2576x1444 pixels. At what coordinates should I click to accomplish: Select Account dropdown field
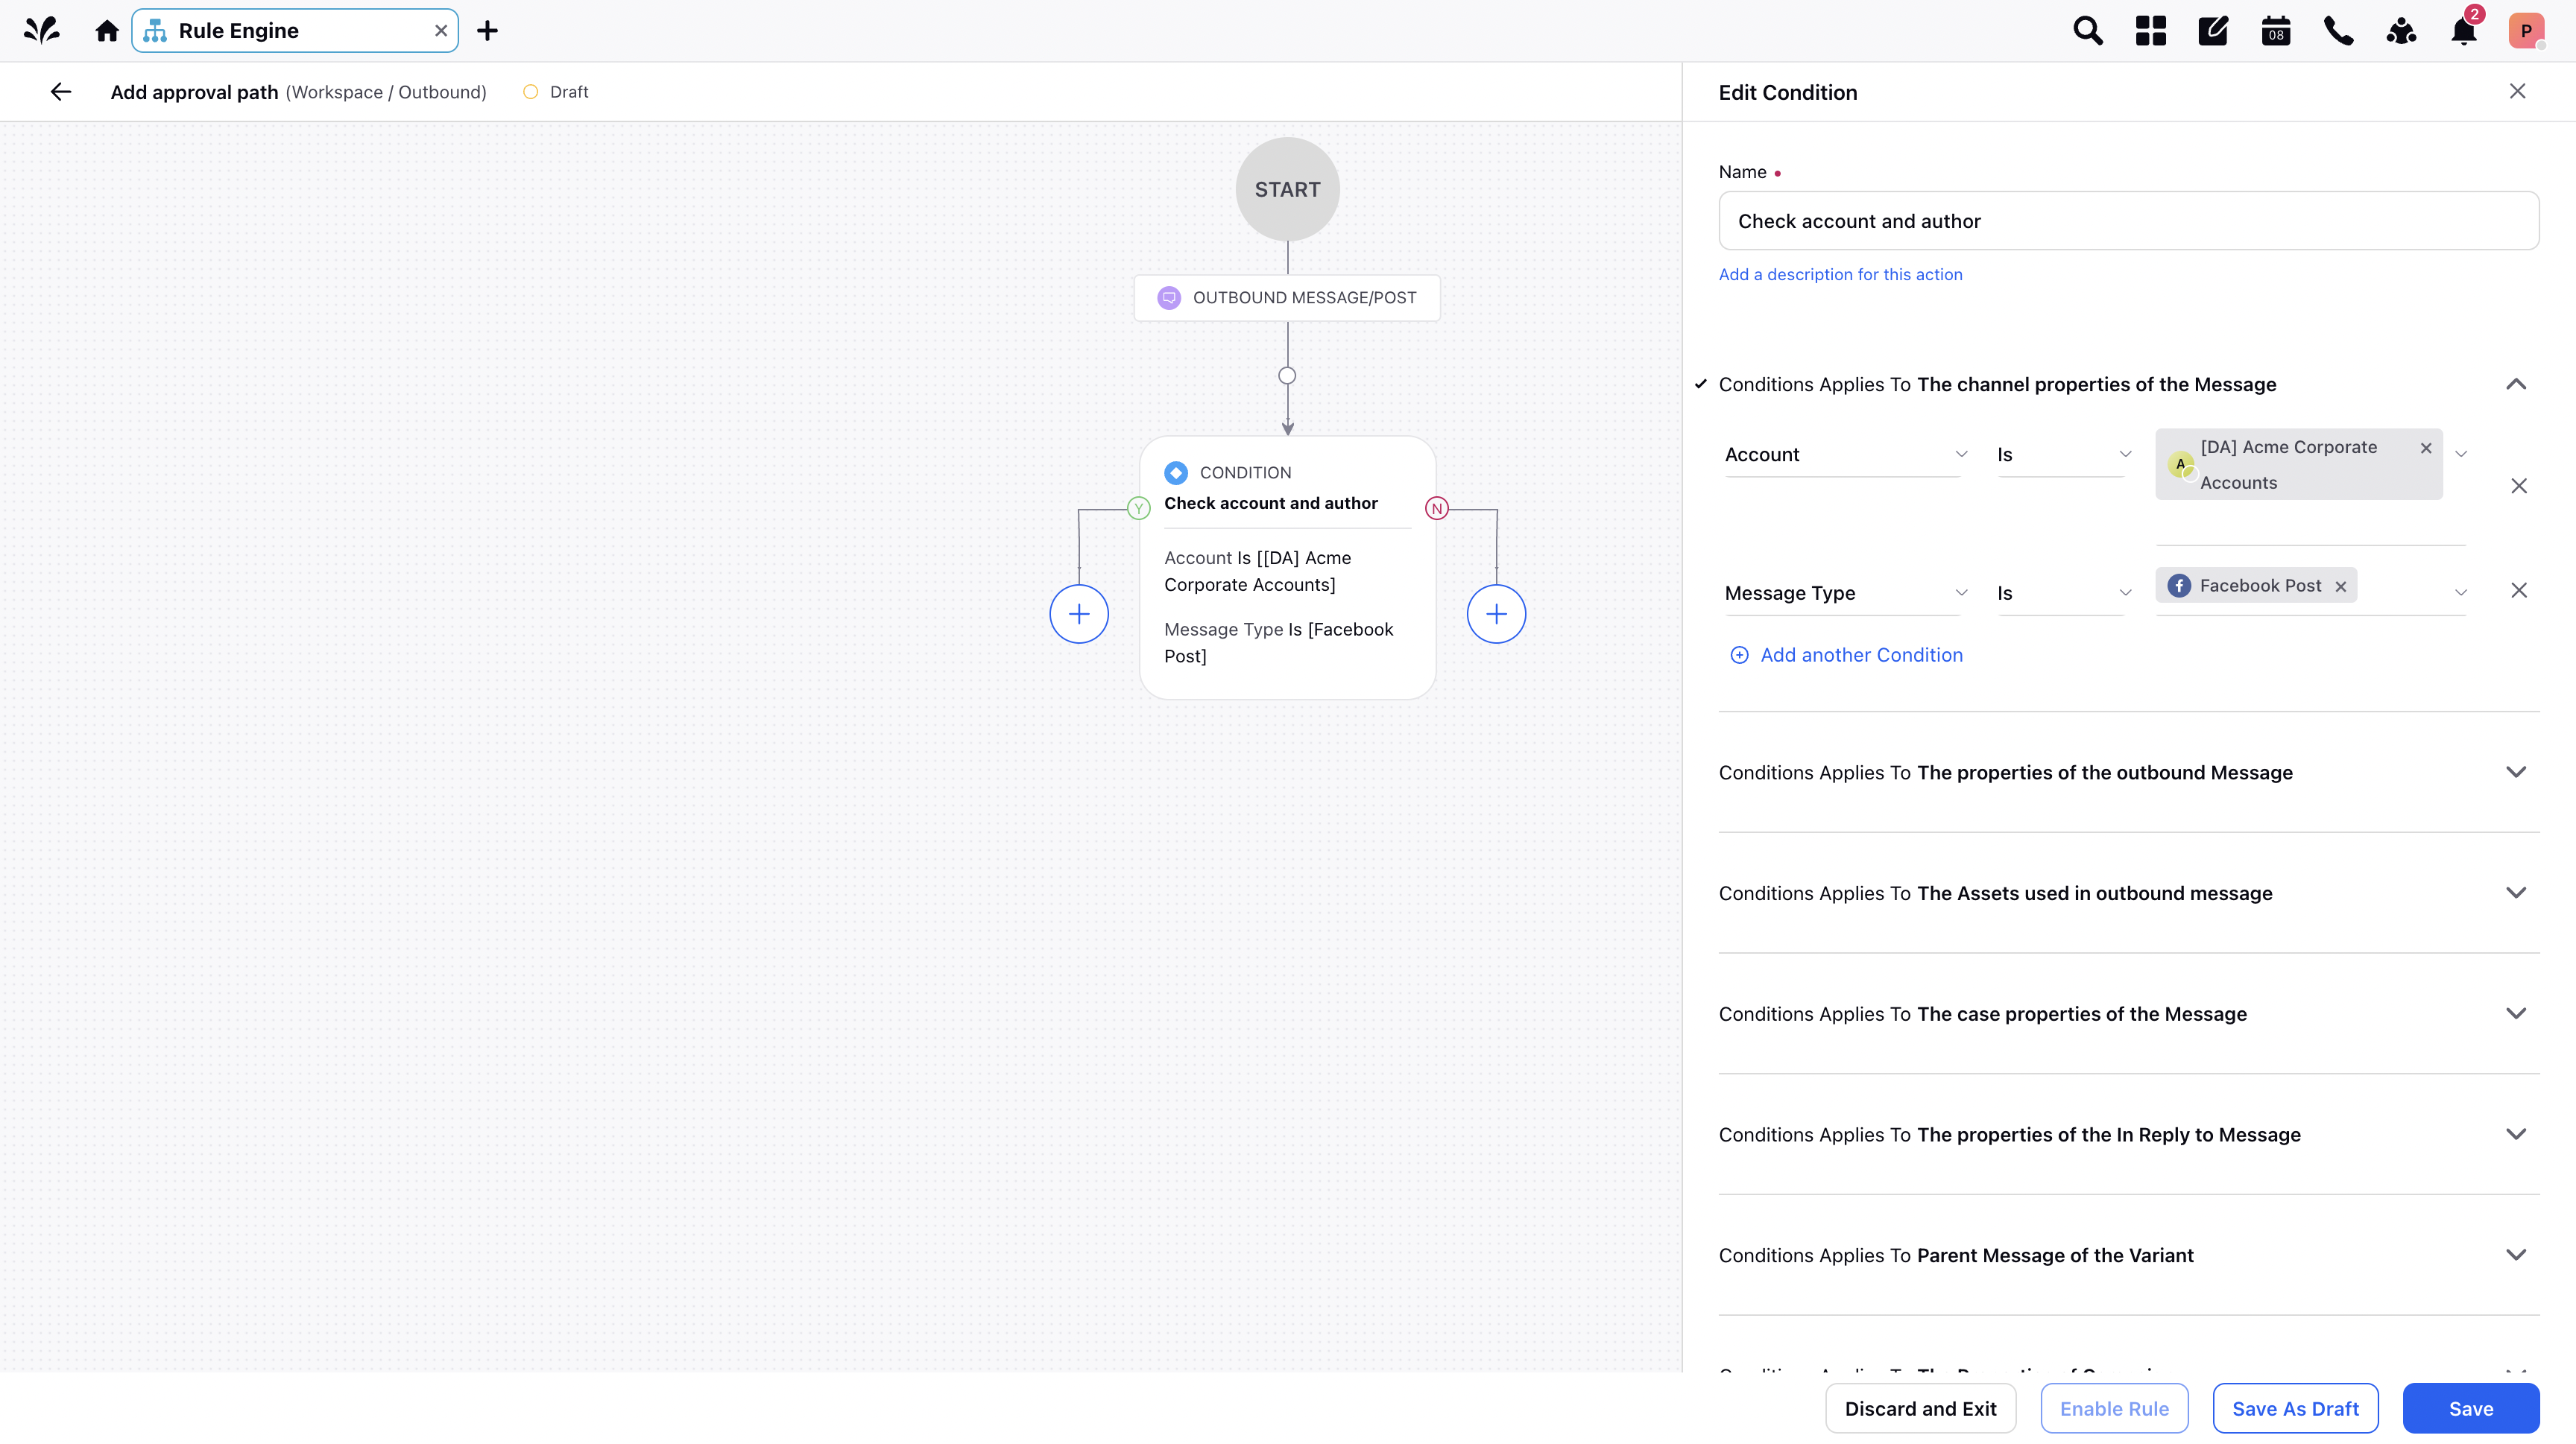tap(1846, 453)
